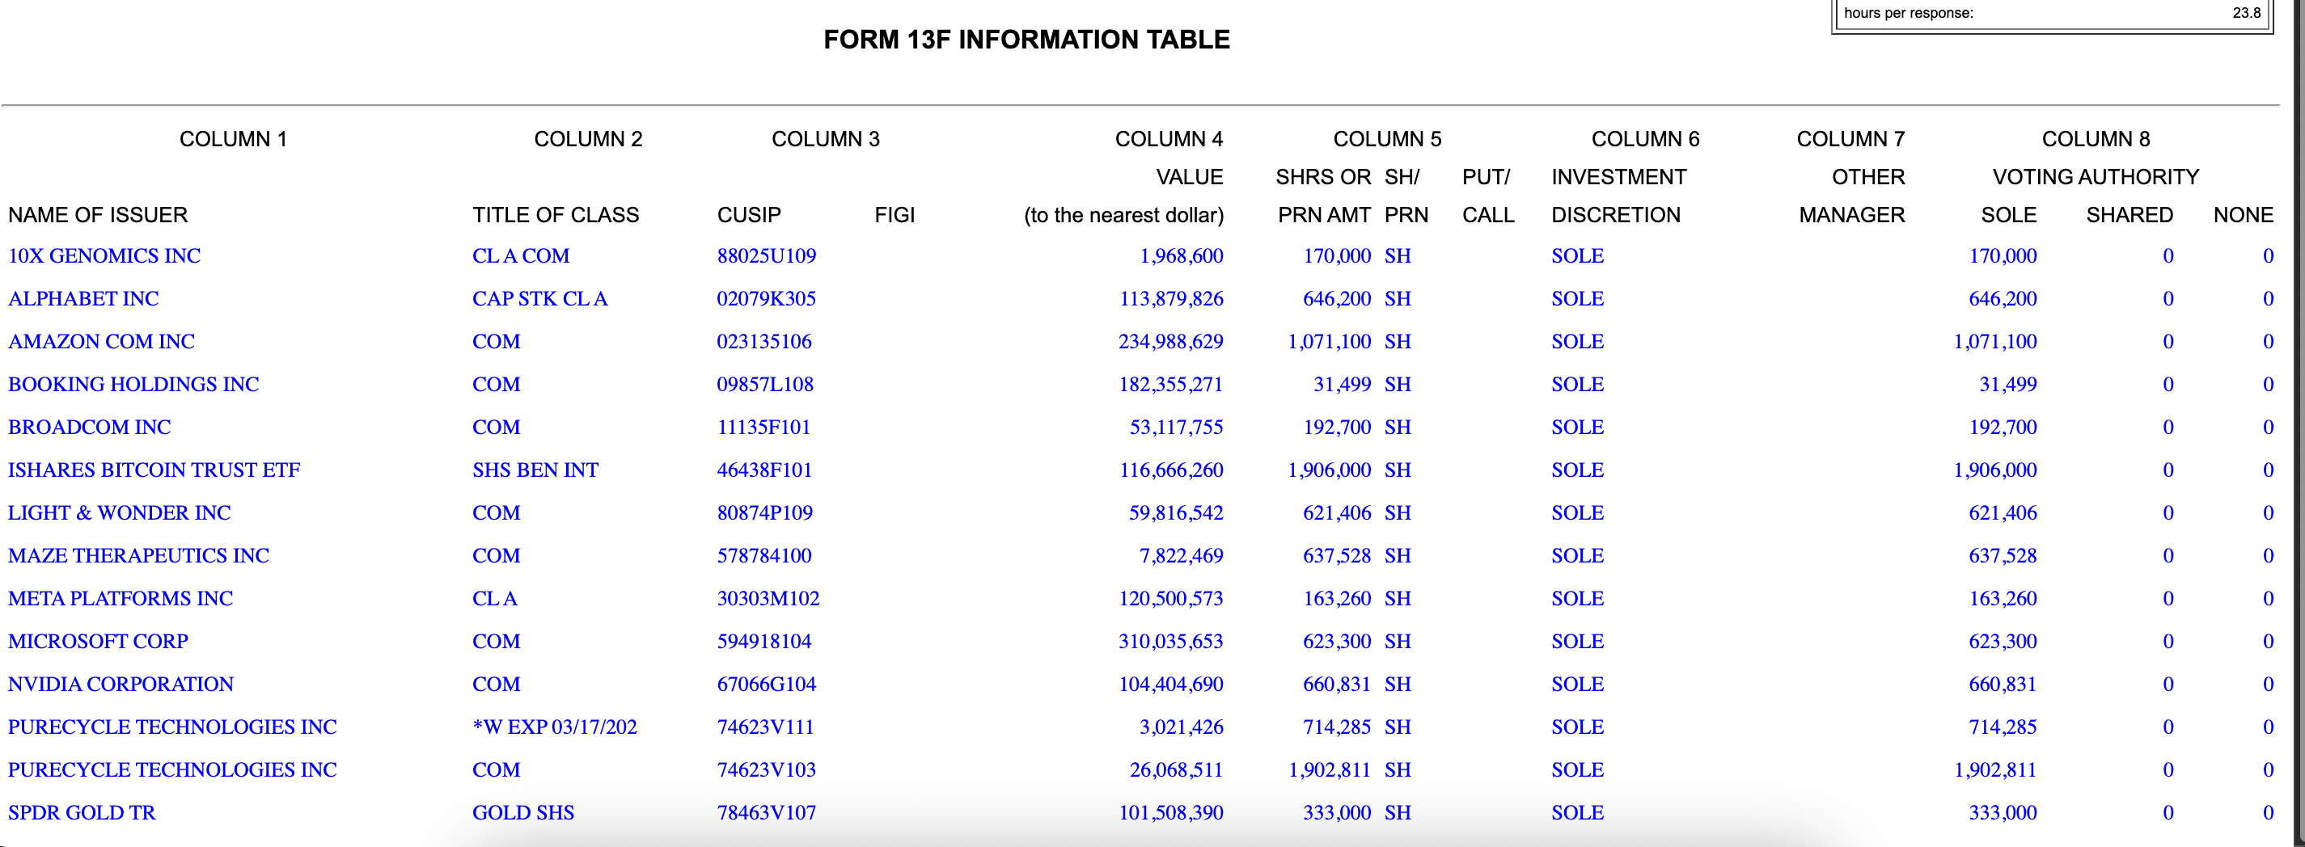
Task: Click the FORM 13F INFORMATION TABLE heading
Action: pyautogui.click(x=1026, y=40)
